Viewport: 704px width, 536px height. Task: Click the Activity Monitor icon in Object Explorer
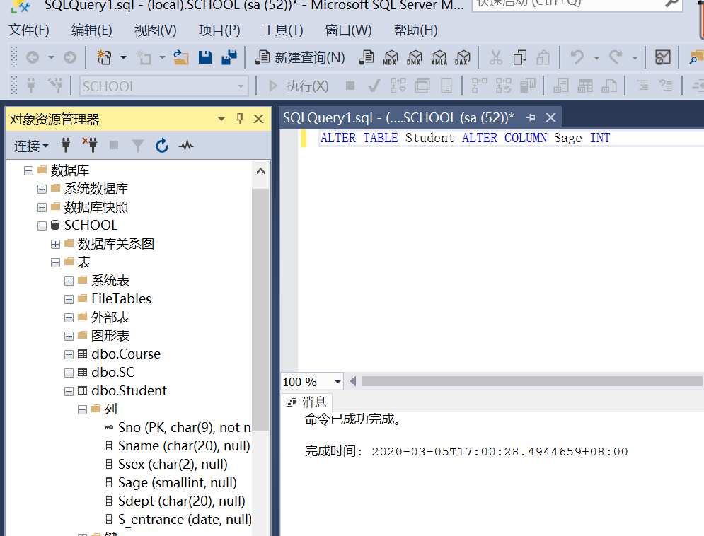[x=186, y=146]
